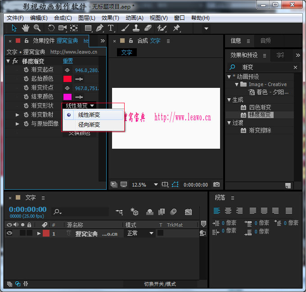
Task: Switch to the 音频 tab
Action: pyautogui.click(x=265, y=41)
